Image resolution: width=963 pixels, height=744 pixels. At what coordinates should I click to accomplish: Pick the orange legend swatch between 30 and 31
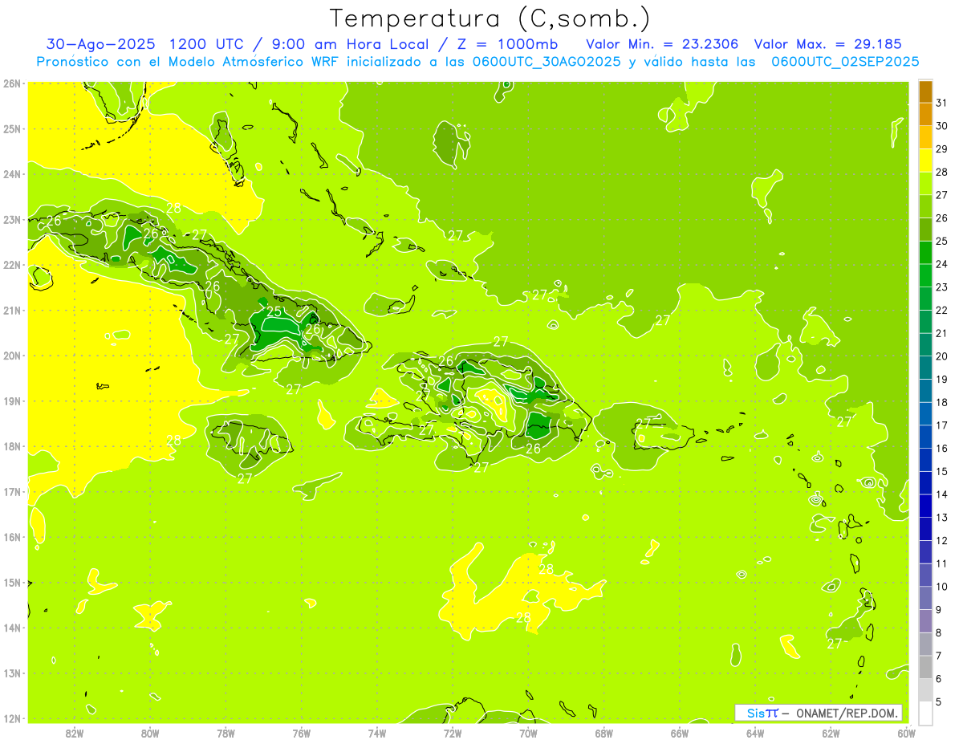pyautogui.click(x=925, y=114)
